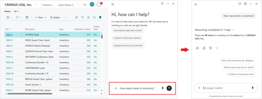Focus the Message Copilot input field
This screenshot has width=262, height=99.
pyautogui.click(x=226, y=88)
